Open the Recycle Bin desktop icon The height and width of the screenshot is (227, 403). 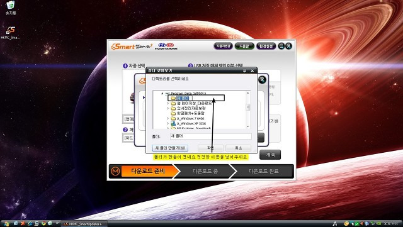pos(11,8)
